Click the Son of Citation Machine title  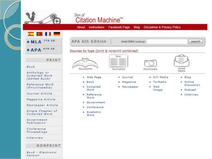(x=99, y=18)
